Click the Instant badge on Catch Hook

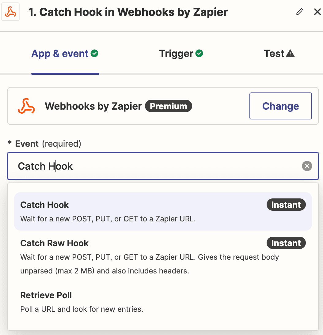point(286,205)
